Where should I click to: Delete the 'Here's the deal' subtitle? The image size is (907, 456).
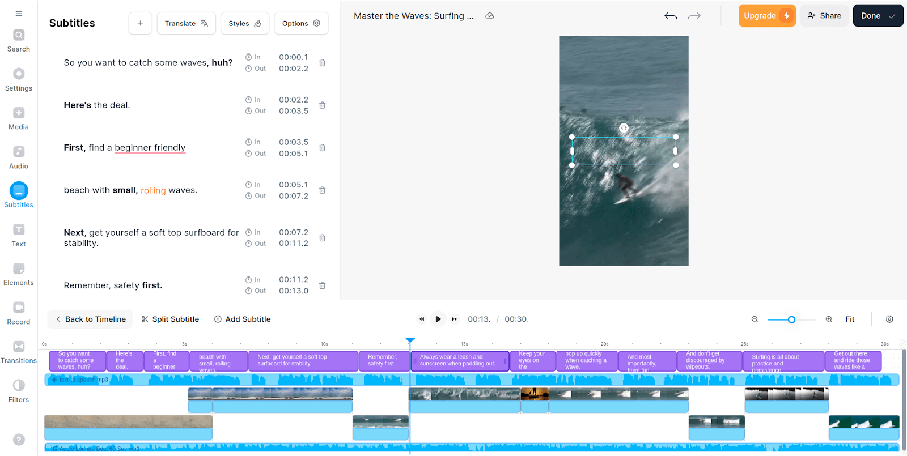tap(322, 105)
